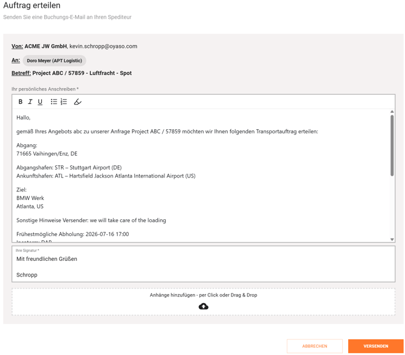This screenshot has width=405, height=355.
Task: Click the message editor scrollbar thumb
Action: click(392, 146)
